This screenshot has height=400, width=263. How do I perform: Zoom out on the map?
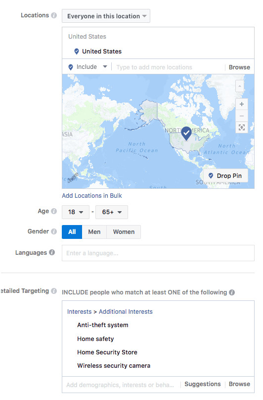click(242, 116)
